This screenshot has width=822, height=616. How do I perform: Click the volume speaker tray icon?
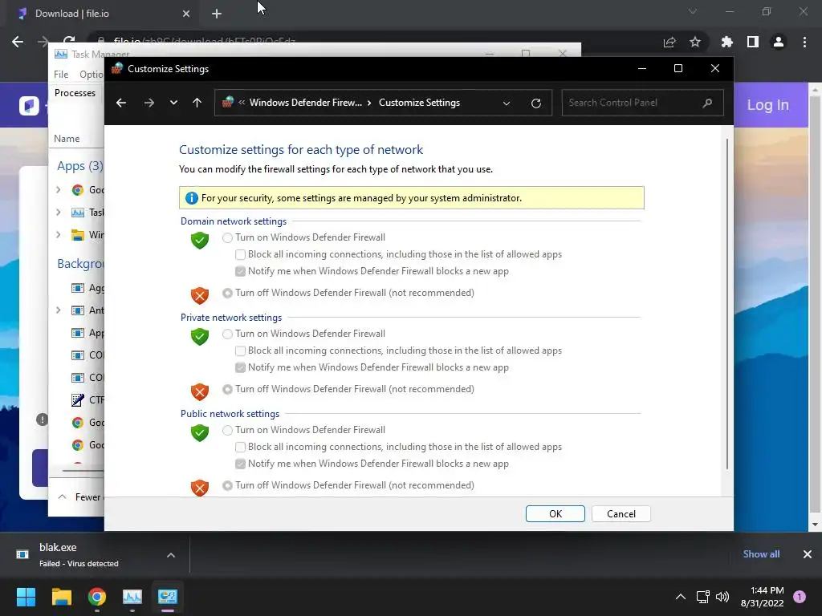click(x=722, y=597)
